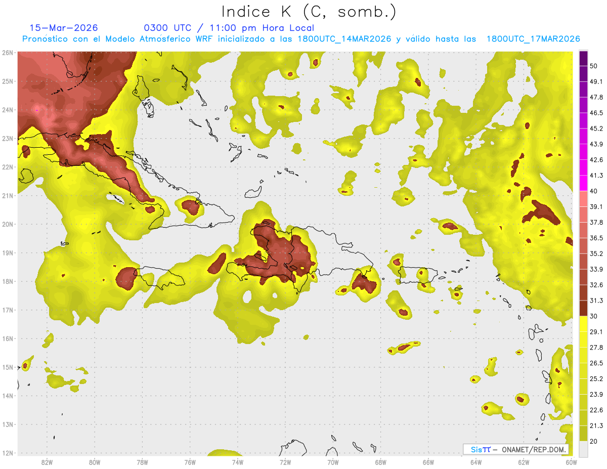This screenshot has width=607, height=469.
Task: Click the color bar value '20'
Action: tap(594, 441)
